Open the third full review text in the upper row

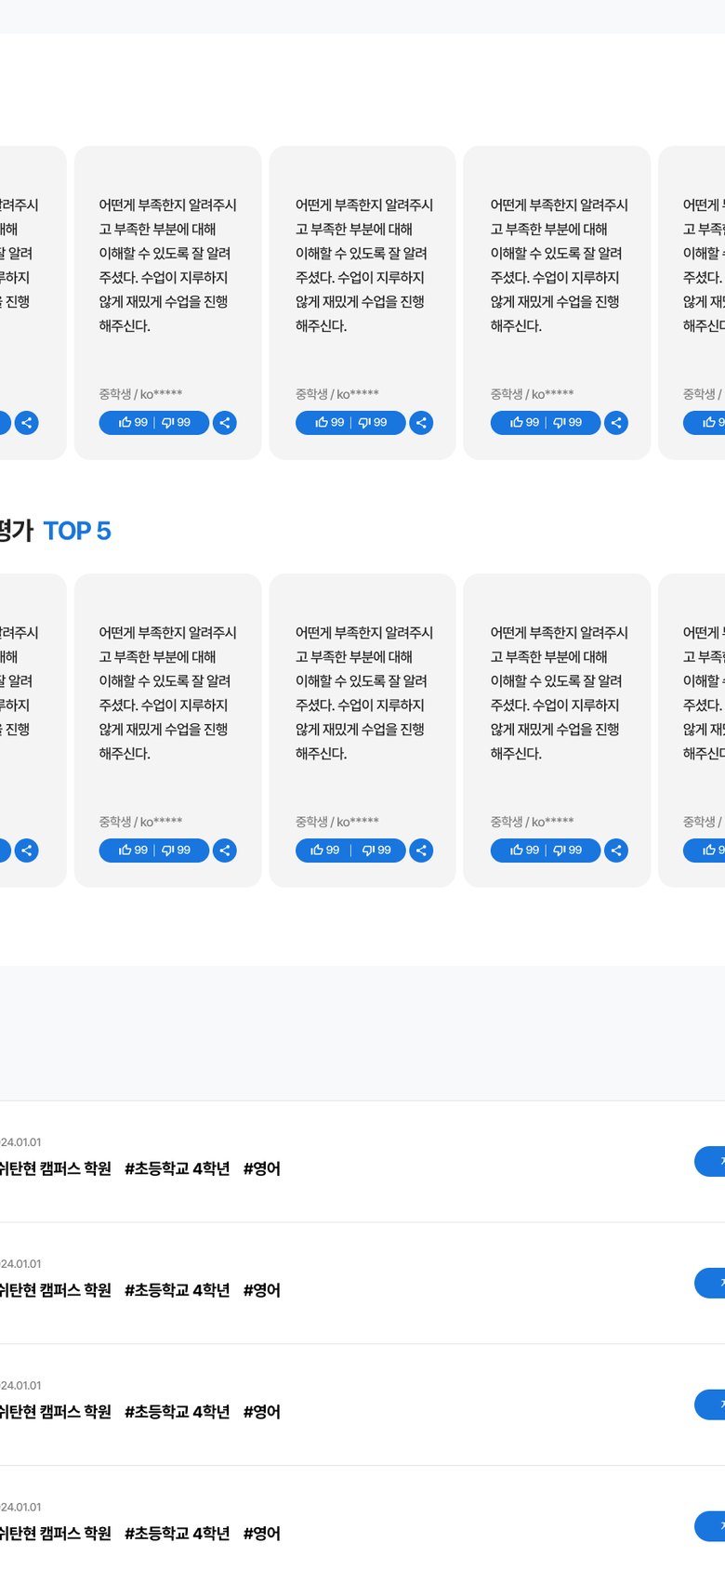(x=560, y=265)
